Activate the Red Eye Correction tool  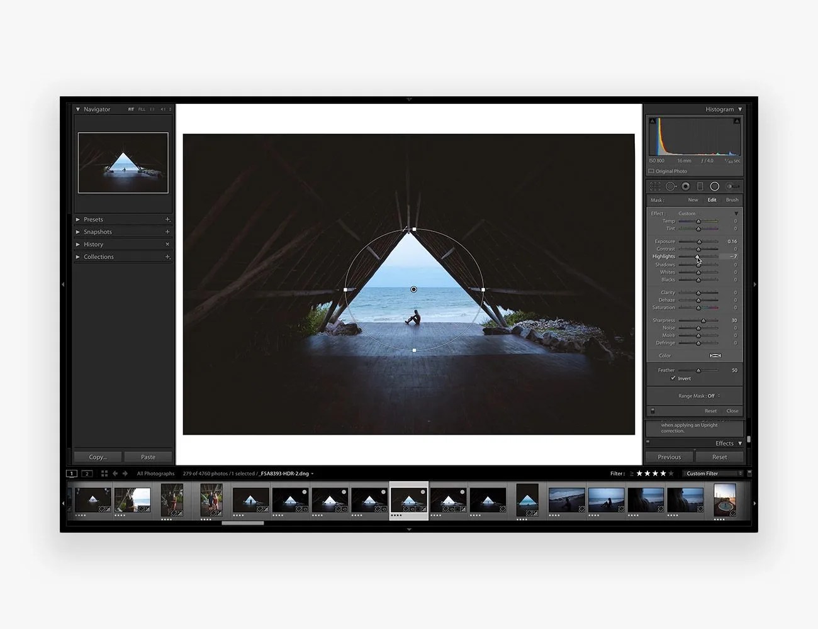click(685, 186)
